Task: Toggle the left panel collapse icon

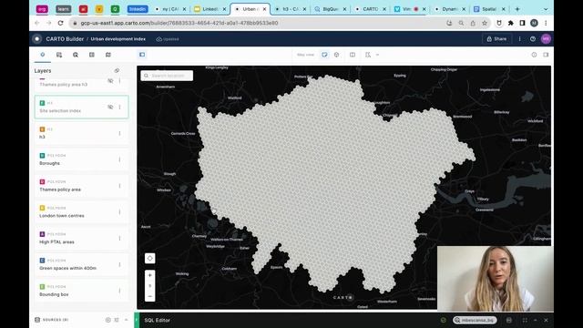Action: 142,55
